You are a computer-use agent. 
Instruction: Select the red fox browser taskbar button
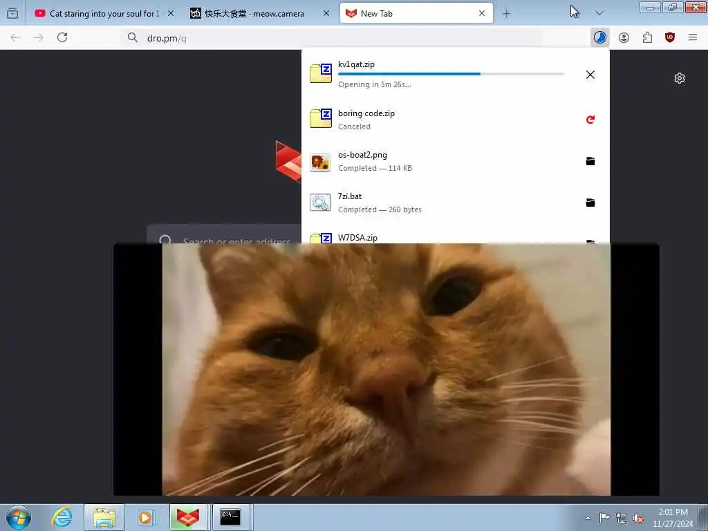coord(188,517)
